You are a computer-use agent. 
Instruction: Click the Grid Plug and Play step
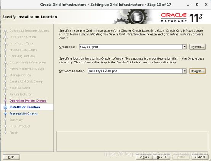coord(22,56)
